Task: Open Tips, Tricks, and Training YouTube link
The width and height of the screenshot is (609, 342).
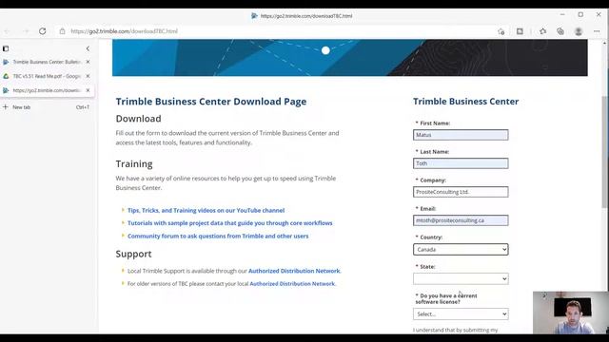Action: click(x=206, y=210)
